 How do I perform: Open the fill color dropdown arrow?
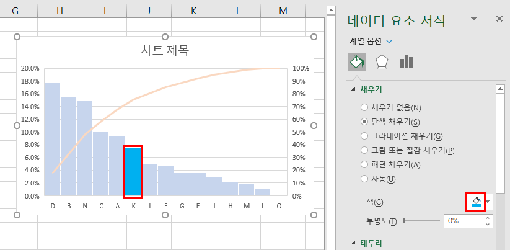[487, 202]
